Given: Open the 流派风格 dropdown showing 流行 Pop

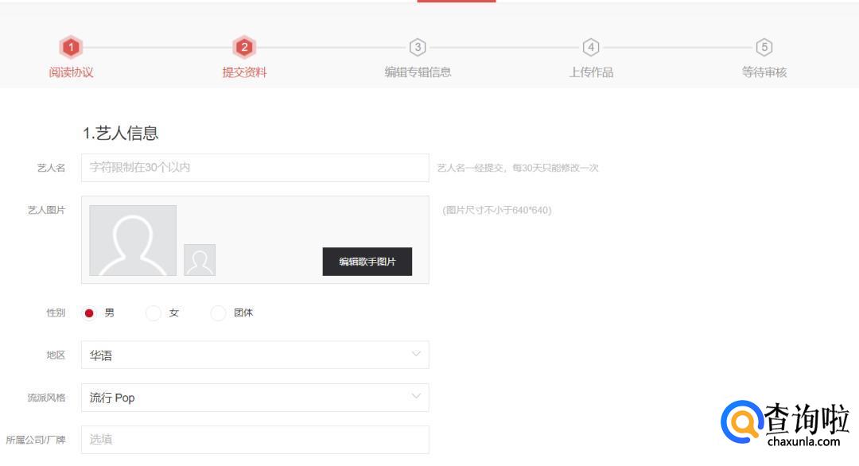Looking at the screenshot, I should (255, 398).
